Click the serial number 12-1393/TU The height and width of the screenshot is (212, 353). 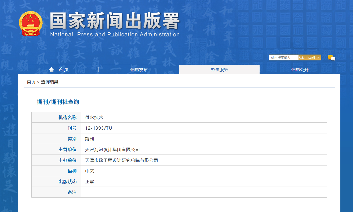click(x=99, y=128)
